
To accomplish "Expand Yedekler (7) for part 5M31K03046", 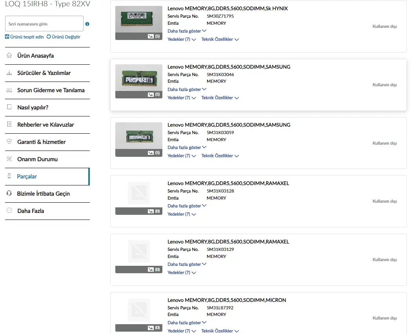I will (182, 98).
